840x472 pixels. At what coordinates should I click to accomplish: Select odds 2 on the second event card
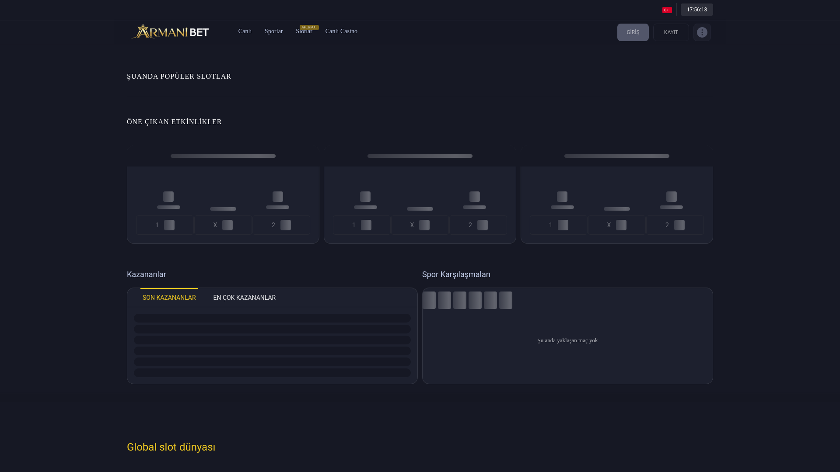click(478, 225)
